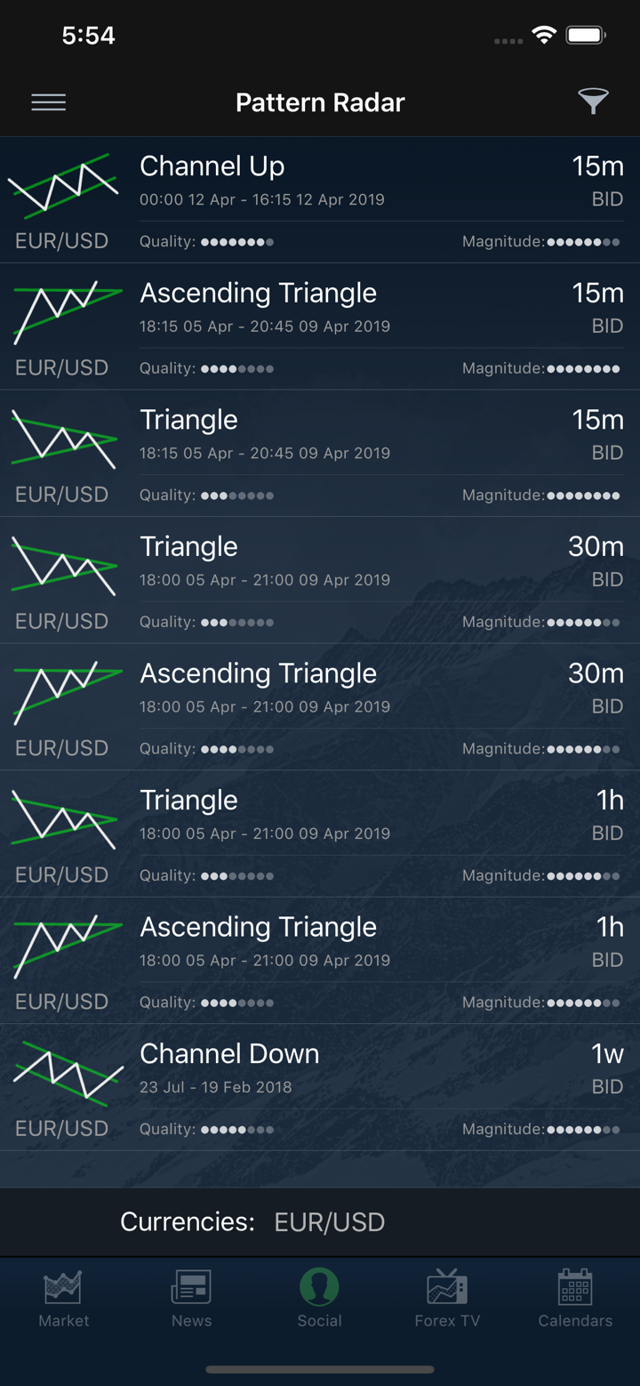The height and width of the screenshot is (1386, 640).
Task: Select the 15m Triangle pattern title
Action: pyautogui.click(x=188, y=420)
